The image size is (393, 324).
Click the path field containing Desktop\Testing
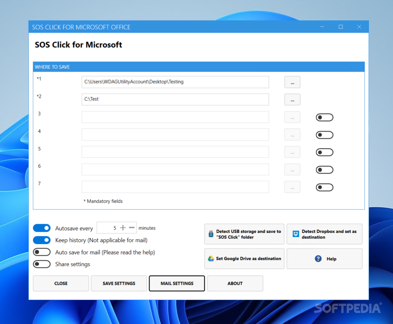click(175, 82)
